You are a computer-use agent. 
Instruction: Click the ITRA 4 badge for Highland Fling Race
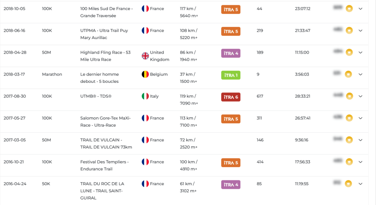point(231,53)
